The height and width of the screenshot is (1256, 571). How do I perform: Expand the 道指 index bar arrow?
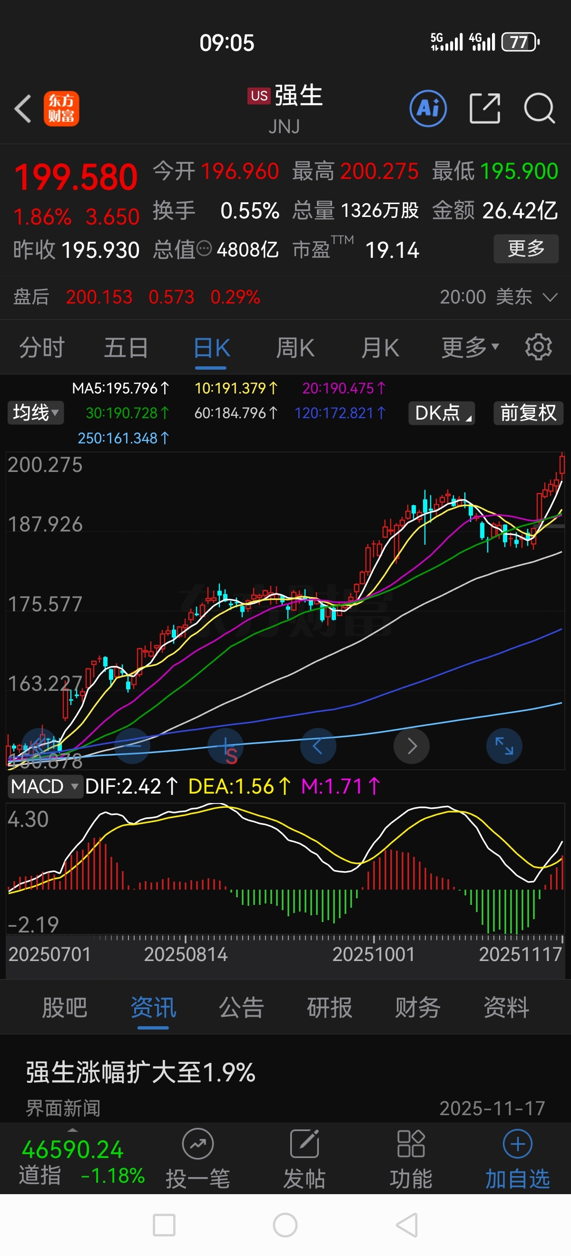[73, 1130]
